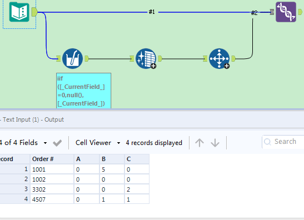The height and width of the screenshot is (220, 304).
Task: Click the 'Text Input (1) - Output' title
Action: [33, 119]
